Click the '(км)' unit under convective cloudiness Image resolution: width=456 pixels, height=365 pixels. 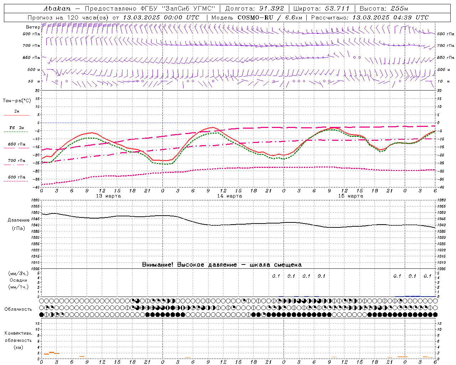(18, 347)
